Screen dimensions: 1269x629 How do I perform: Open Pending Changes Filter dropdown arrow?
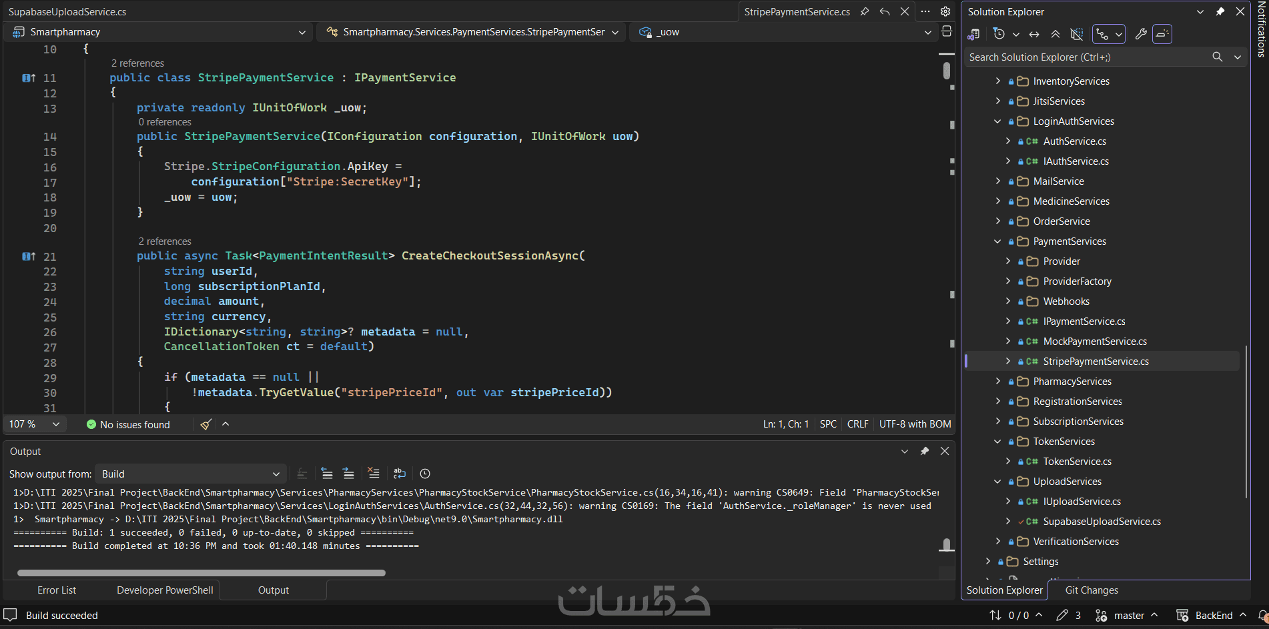[x=1015, y=34]
